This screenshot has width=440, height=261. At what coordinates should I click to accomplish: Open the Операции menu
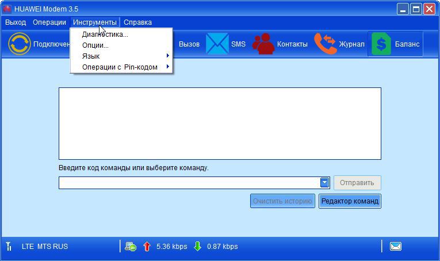click(x=49, y=22)
